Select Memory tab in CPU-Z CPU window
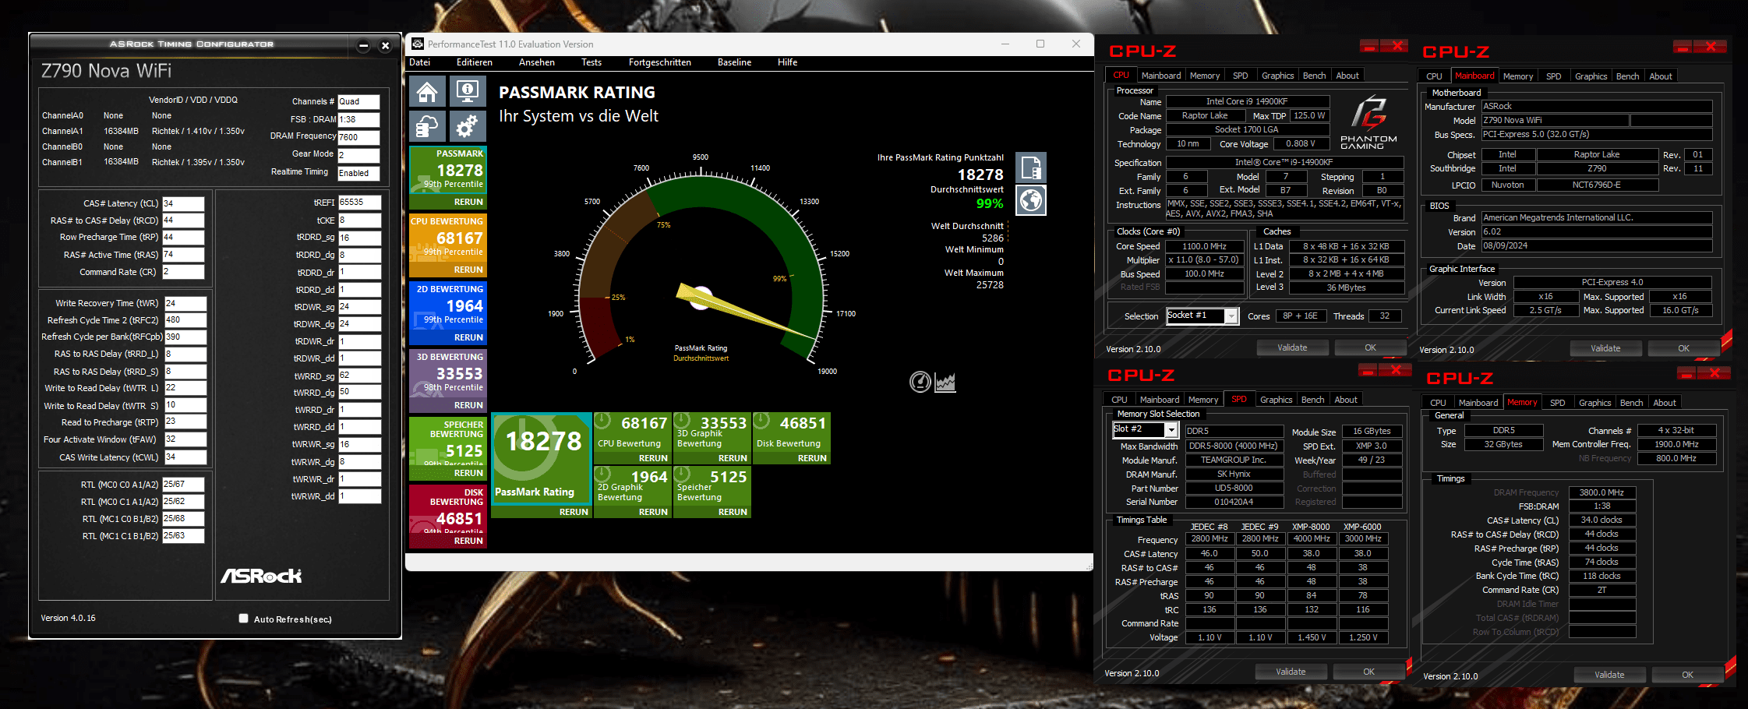This screenshot has height=709, width=1748. (x=1204, y=76)
